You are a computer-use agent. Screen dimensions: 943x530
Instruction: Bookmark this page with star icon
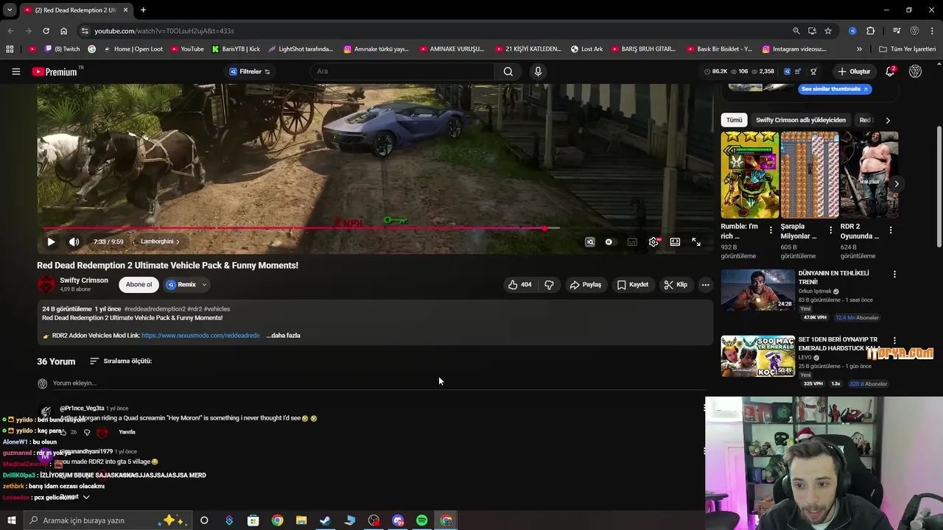pyautogui.click(x=828, y=31)
